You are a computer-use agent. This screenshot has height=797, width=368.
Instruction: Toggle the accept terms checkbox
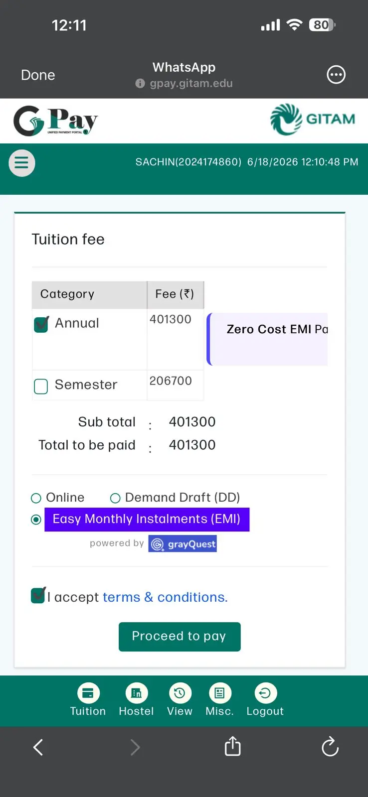pyautogui.click(x=38, y=595)
